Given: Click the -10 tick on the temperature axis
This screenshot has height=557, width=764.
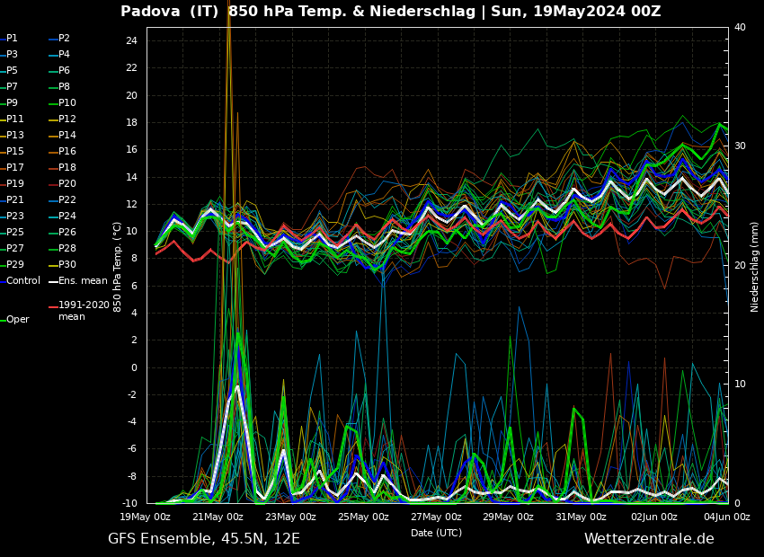Looking at the screenshot, I should click(129, 503).
